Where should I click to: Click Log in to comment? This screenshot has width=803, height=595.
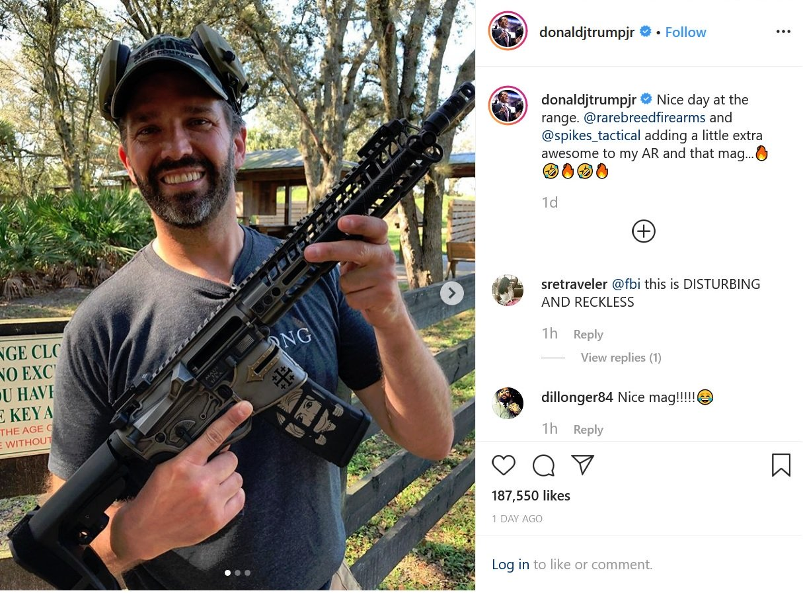pos(510,565)
